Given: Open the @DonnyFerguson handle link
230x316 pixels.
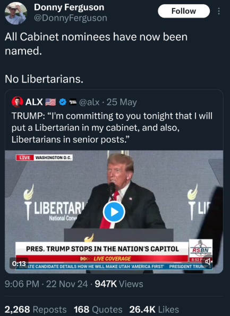Looking at the screenshot, I should tap(71, 18).
